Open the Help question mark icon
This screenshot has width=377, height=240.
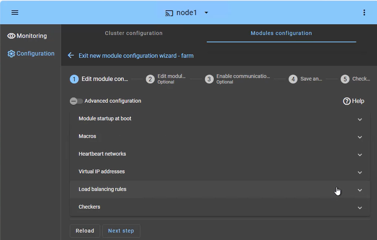[347, 101]
